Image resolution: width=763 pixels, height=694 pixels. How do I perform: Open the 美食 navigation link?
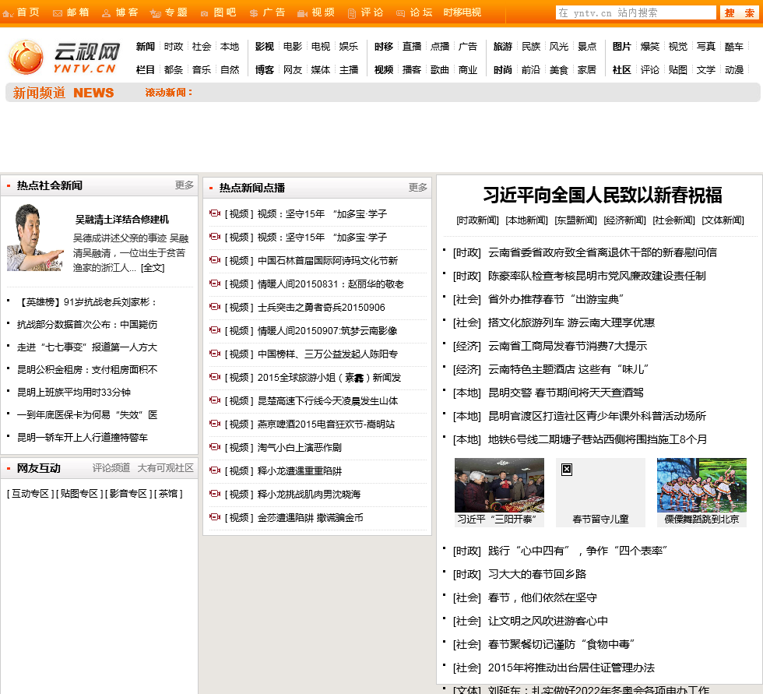(x=559, y=70)
